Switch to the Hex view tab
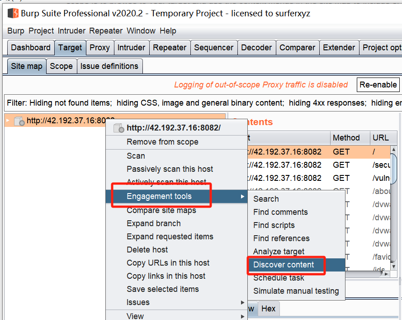Screen dimensions: 402x320 [268, 308]
